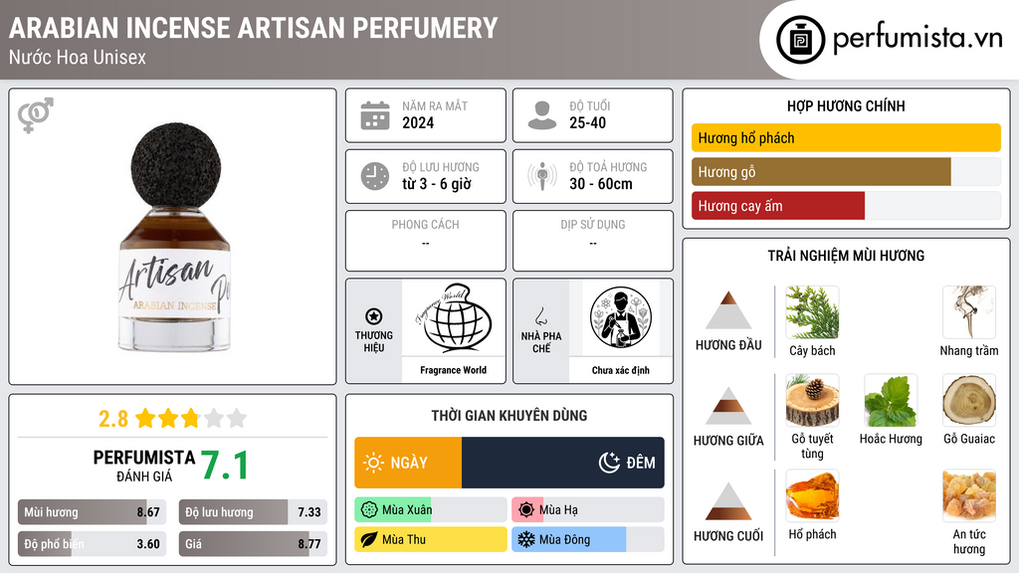Click the star badge icon above Thương hiệu

point(374,316)
